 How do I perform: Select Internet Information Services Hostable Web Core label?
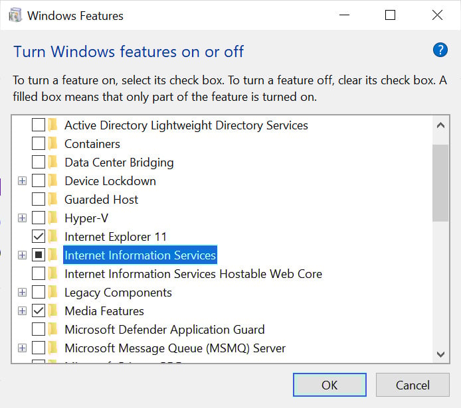[x=193, y=274]
